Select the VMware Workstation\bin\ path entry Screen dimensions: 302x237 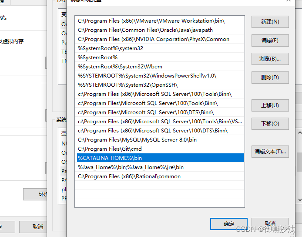[x=160, y=21]
